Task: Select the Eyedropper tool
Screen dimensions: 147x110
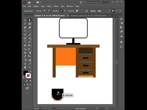Action: (25, 57)
